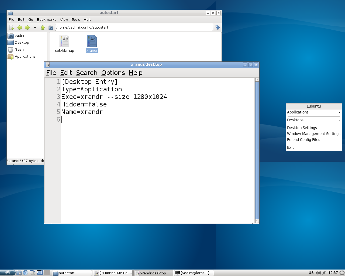This screenshot has width=345, height=276.
Task: Open the Bookmarks menu in file manager
Action: [x=46, y=20]
